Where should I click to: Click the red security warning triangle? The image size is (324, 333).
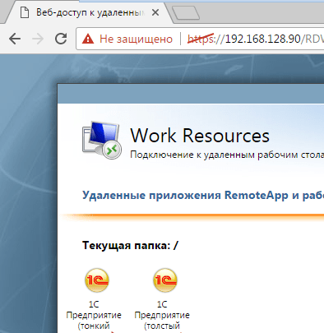88,39
